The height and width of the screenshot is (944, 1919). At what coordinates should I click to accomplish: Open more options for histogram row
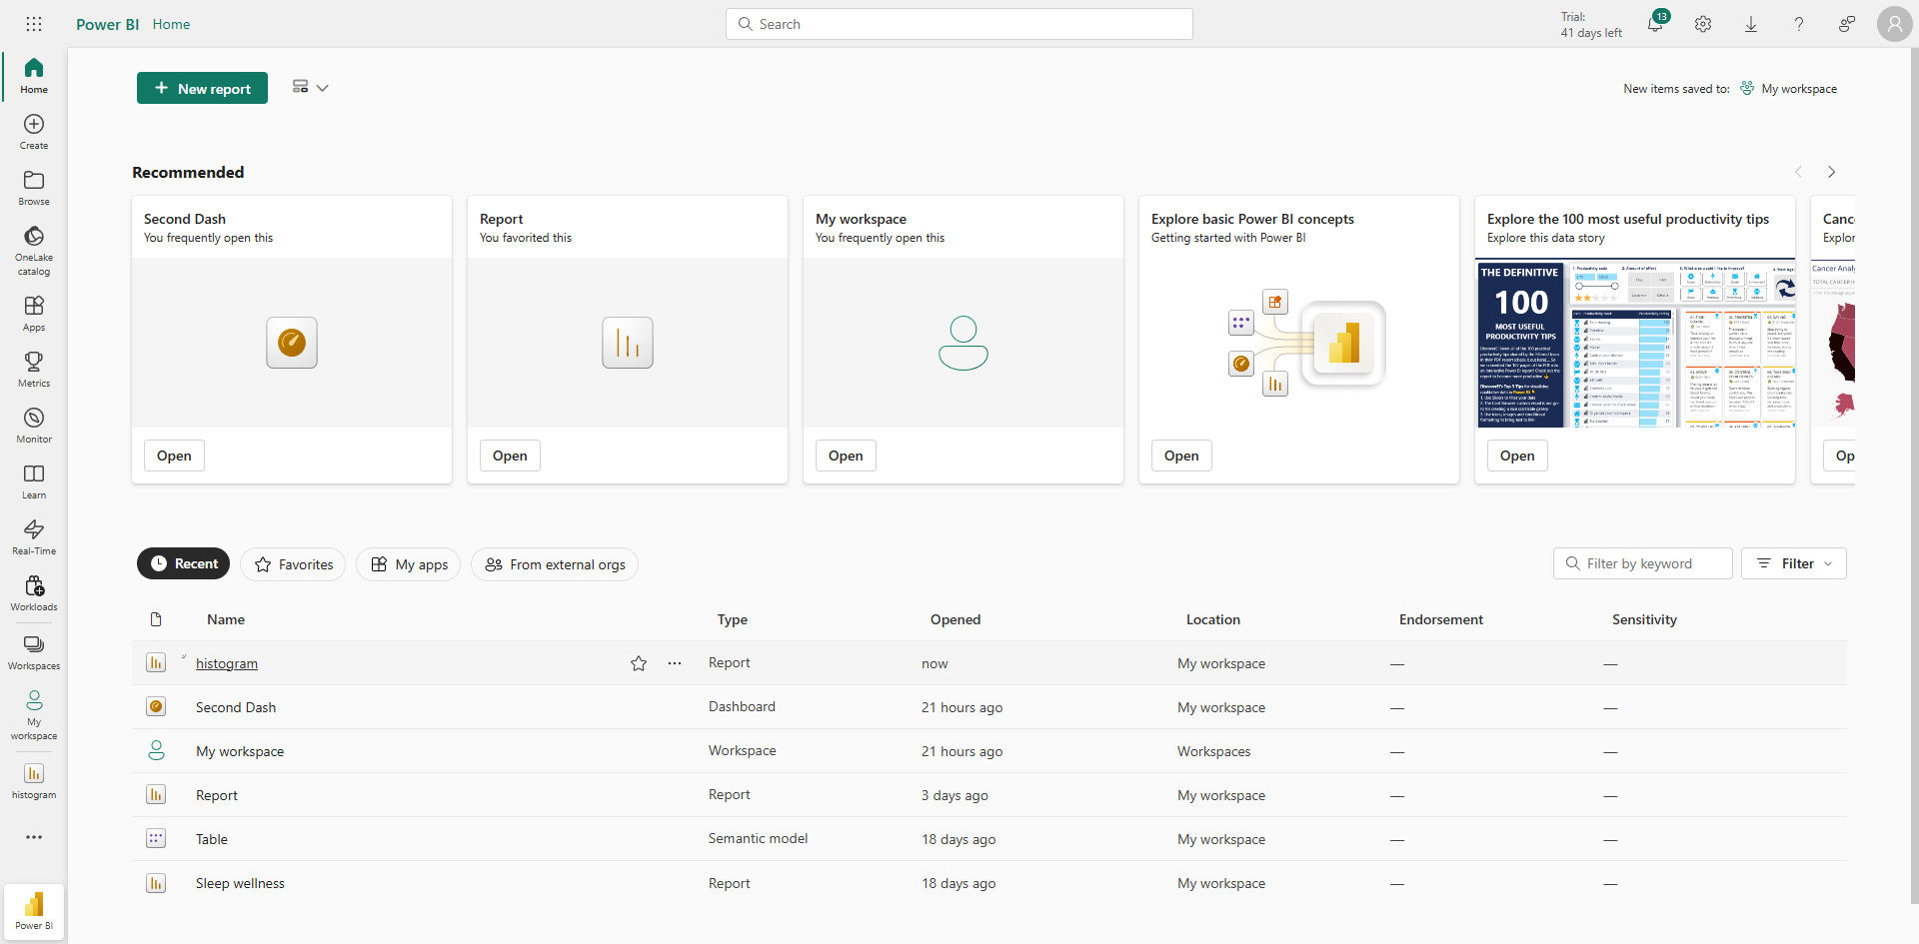point(675,663)
